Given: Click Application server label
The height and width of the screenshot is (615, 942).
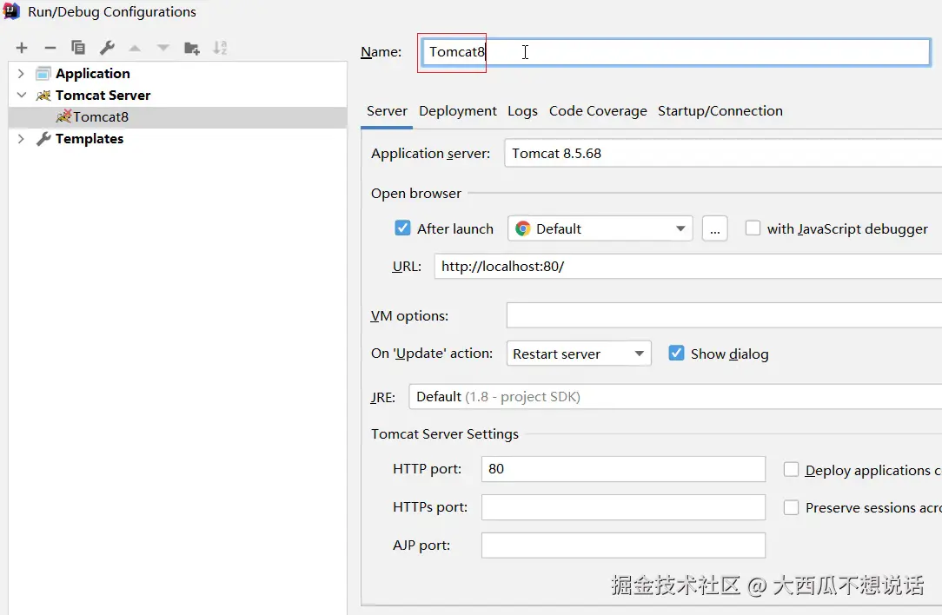Looking at the screenshot, I should pyautogui.click(x=431, y=154).
